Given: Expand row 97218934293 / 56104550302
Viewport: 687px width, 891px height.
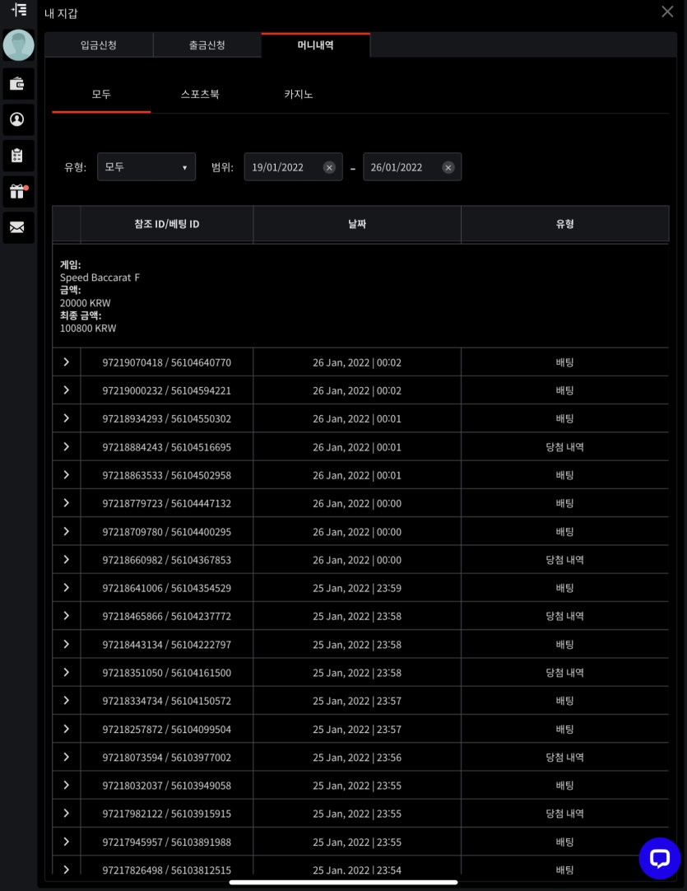Looking at the screenshot, I should (67, 418).
